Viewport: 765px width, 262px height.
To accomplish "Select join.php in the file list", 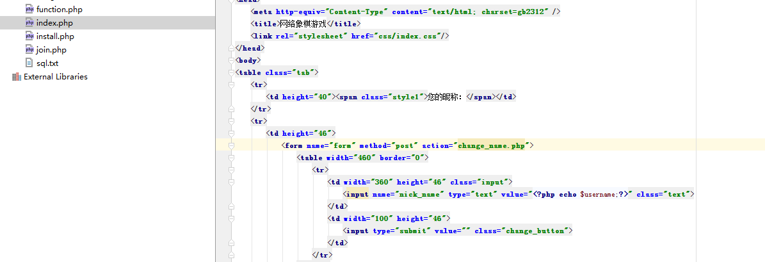I will [x=51, y=50].
